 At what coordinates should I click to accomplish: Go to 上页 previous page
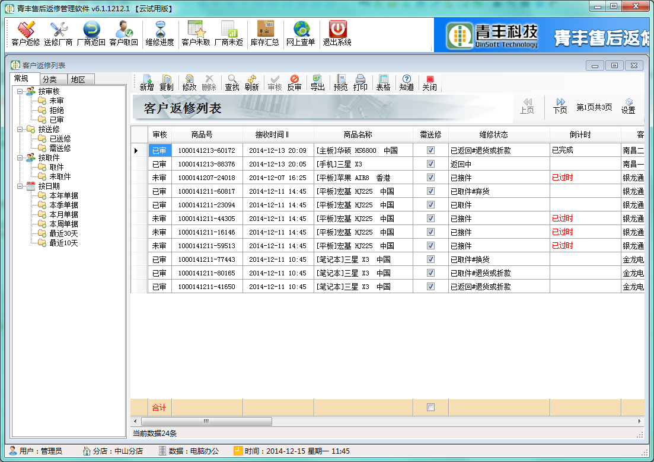click(527, 106)
